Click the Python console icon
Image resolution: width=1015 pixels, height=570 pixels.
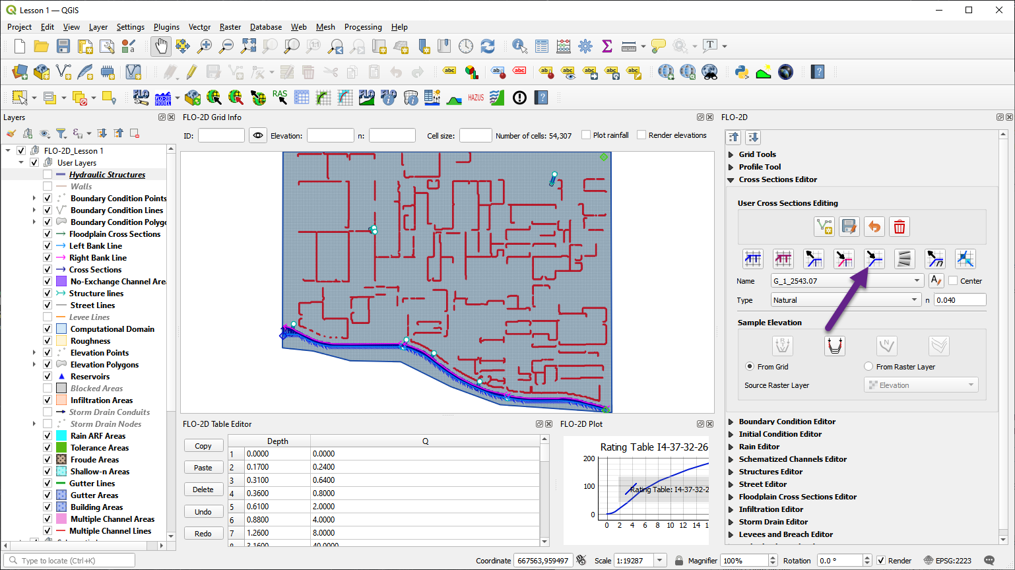click(742, 72)
